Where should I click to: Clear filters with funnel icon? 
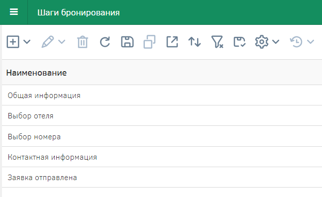[217, 42]
